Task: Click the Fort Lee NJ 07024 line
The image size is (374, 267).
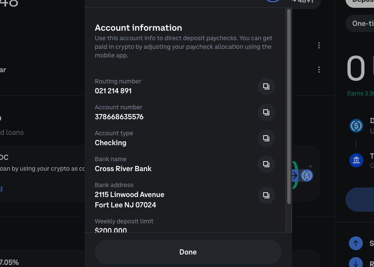Action: [126, 205]
